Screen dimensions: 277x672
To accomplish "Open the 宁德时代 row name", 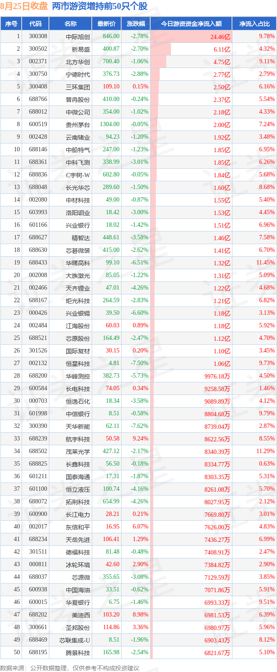I will point(78,74).
